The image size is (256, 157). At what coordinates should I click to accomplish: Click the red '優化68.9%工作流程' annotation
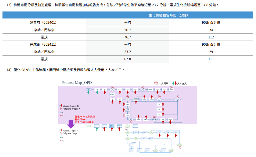pos(85,117)
